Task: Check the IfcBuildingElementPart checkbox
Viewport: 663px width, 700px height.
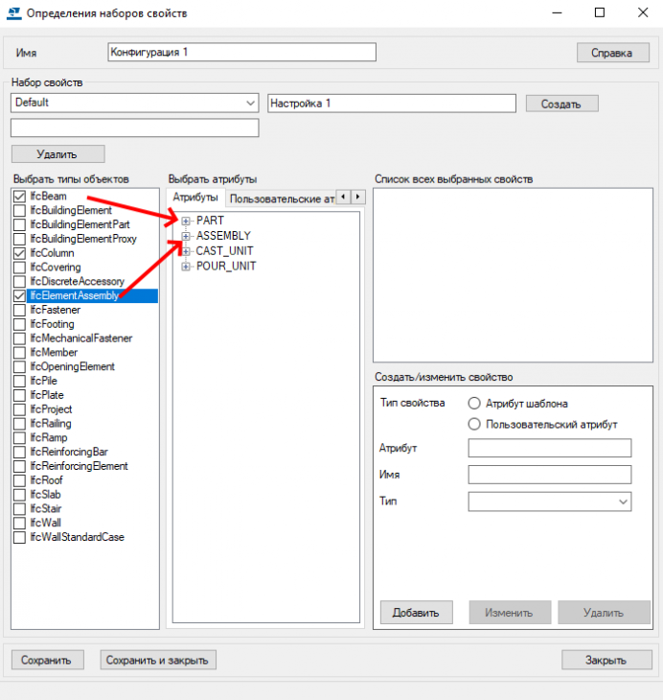Action: click(x=19, y=224)
